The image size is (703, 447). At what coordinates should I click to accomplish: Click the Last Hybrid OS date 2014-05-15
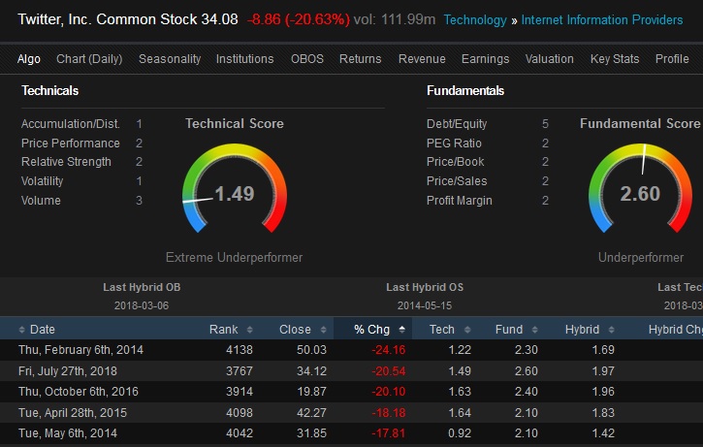425,305
